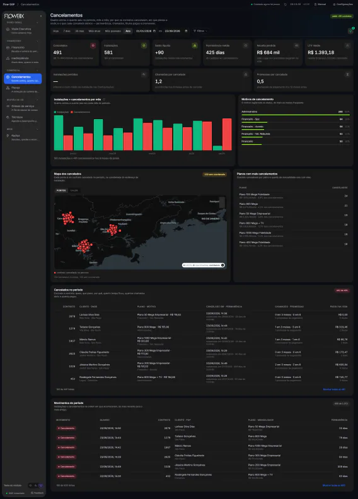Open the Filtros dropdown

[200, 31]
